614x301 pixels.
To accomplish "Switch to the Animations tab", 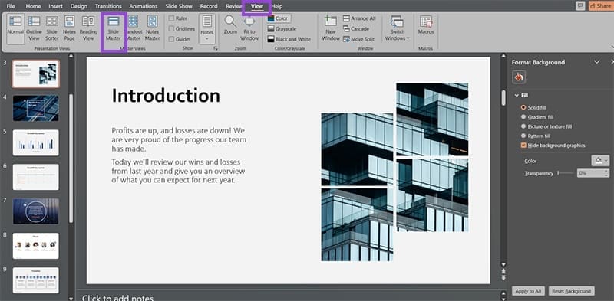I will [144, 6].
